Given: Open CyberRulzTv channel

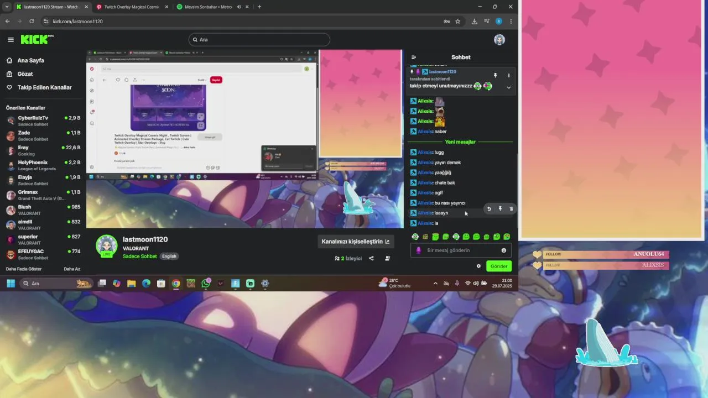Looking at the screenshot, I should pos(43,121).
